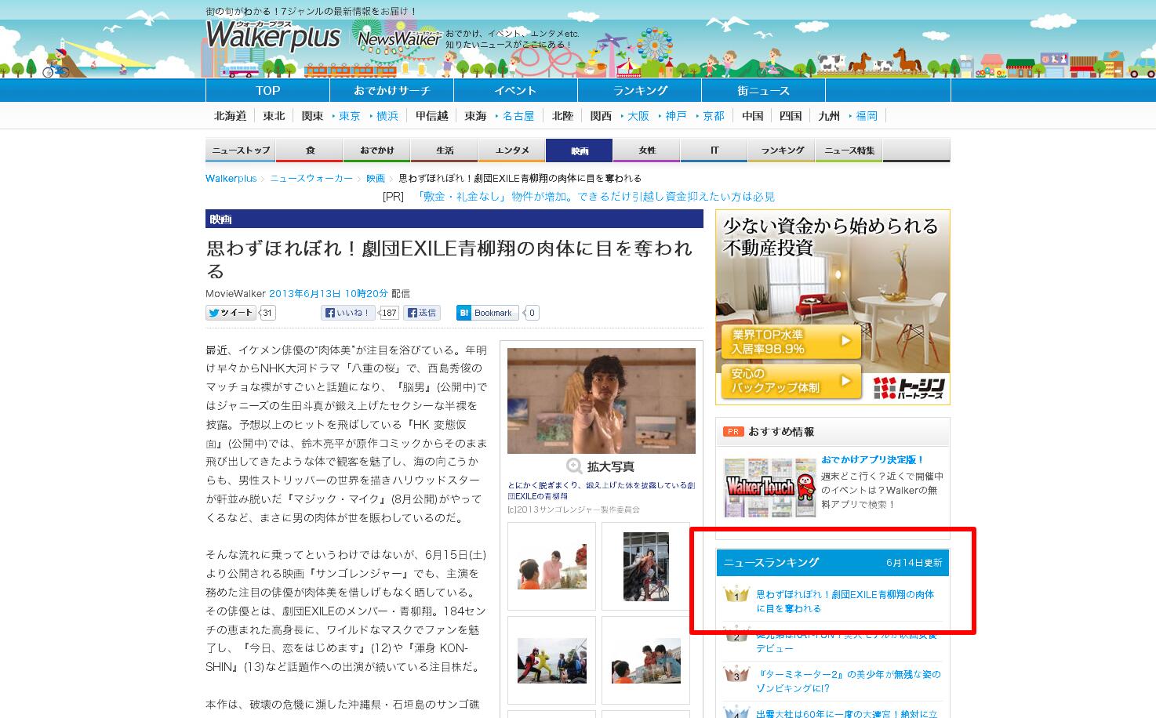The height and width of the screenshot is (718, 1156).
Task: Choose the 九州 region link
Action: point(829,115)
